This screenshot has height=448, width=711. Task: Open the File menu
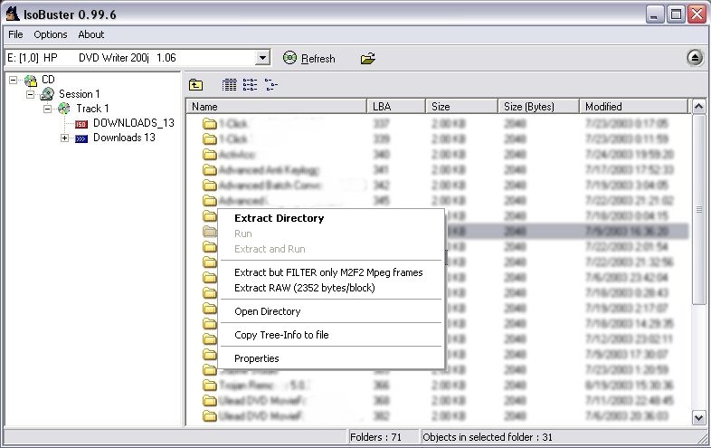click(x=15, y=34)
